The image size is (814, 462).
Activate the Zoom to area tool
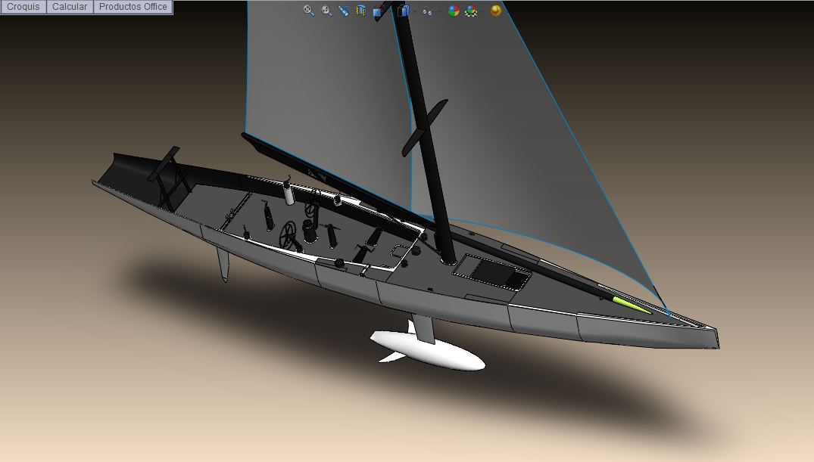tap(326, 10)
